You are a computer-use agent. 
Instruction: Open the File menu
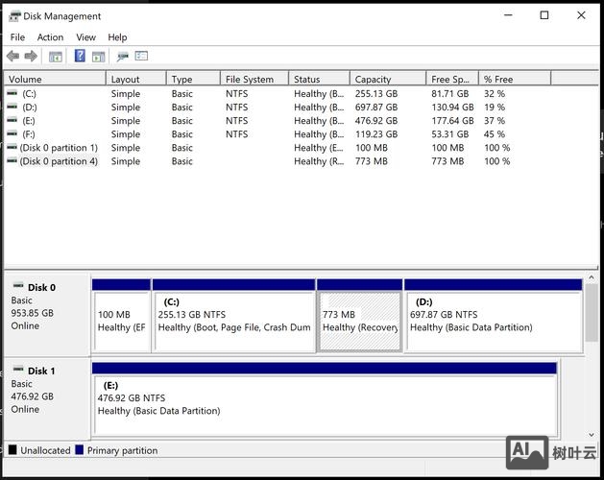(17, 37)
